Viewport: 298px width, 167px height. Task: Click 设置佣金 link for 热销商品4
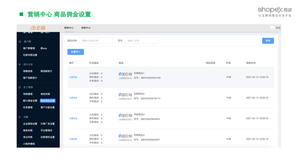73,139
